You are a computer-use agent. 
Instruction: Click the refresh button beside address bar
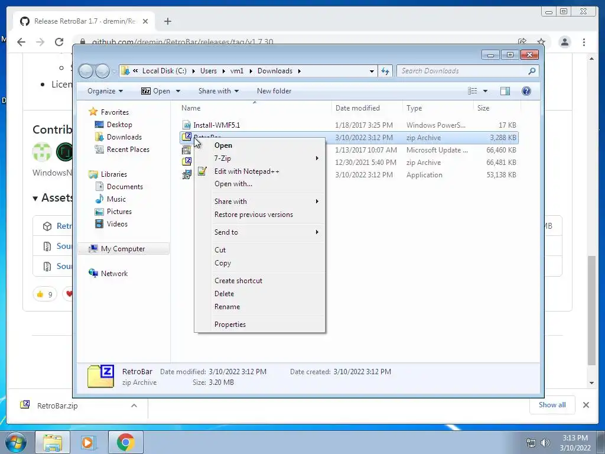(385, 71)
